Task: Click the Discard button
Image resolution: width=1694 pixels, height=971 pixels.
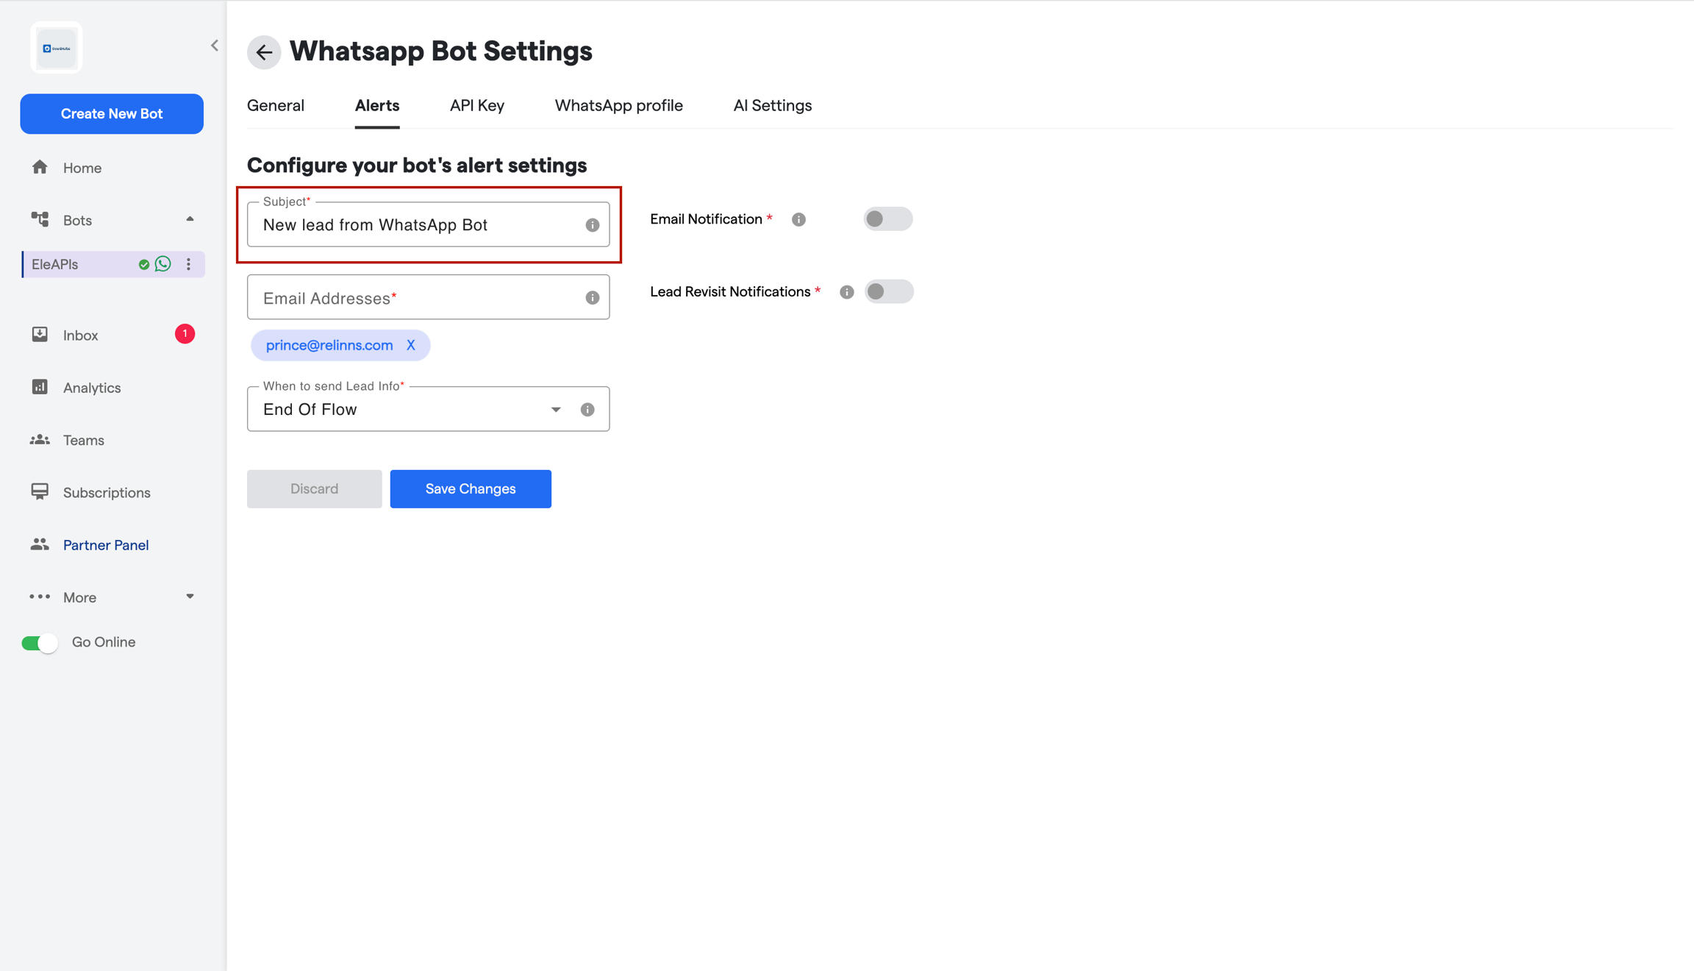Action: point(314,488)
